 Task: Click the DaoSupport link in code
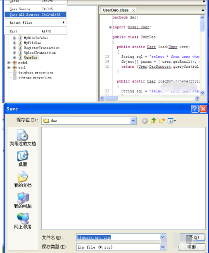coord(160,66)
